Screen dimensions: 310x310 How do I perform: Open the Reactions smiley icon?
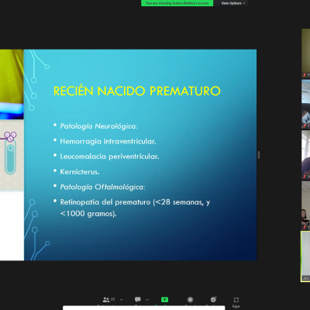(213, 299)
